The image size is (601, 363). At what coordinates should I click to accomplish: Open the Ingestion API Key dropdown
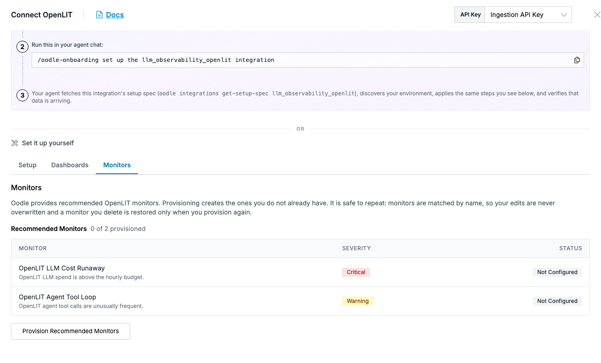point(528,15)
